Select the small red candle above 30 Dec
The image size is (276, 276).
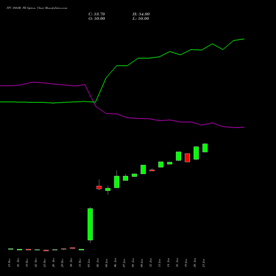[72, 248]
